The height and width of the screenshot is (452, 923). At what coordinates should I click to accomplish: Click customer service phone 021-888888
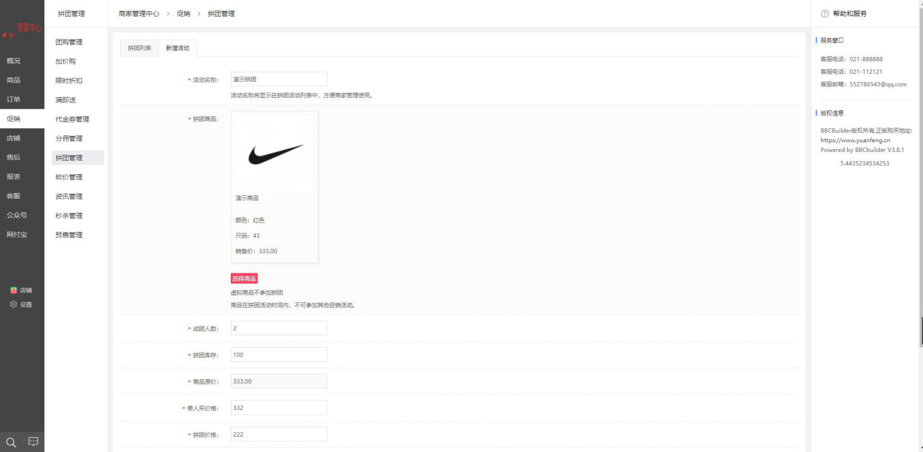click(x=866, y=59)
